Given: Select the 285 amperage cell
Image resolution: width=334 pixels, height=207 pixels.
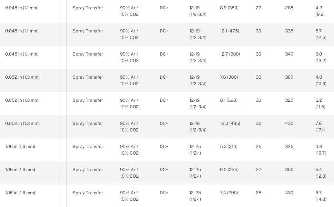Looking at the screenshot, I should pos(289,8).
